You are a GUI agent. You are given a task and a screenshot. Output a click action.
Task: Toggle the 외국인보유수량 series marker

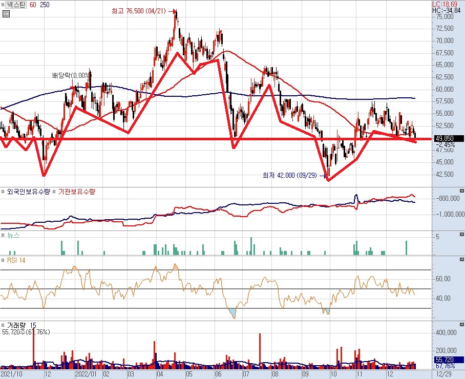coord(3,192)
